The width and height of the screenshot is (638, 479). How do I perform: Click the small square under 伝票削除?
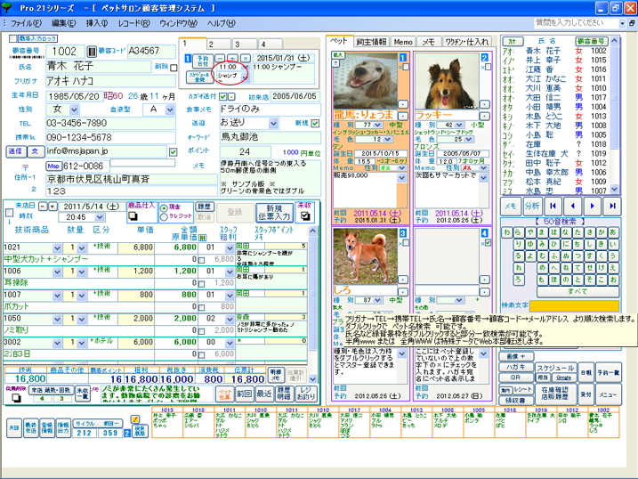(15, 398)
